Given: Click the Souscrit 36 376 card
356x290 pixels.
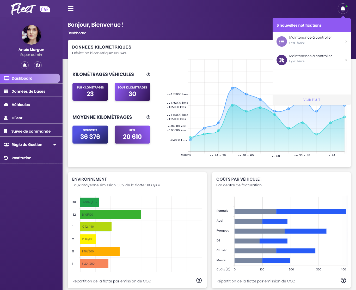Looking at the screenshot, I should pos(90,134).
